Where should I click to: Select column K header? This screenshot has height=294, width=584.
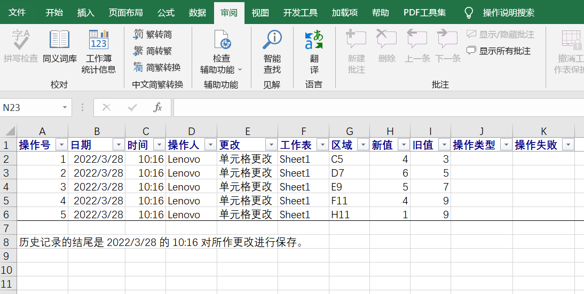tap(544, 131)
